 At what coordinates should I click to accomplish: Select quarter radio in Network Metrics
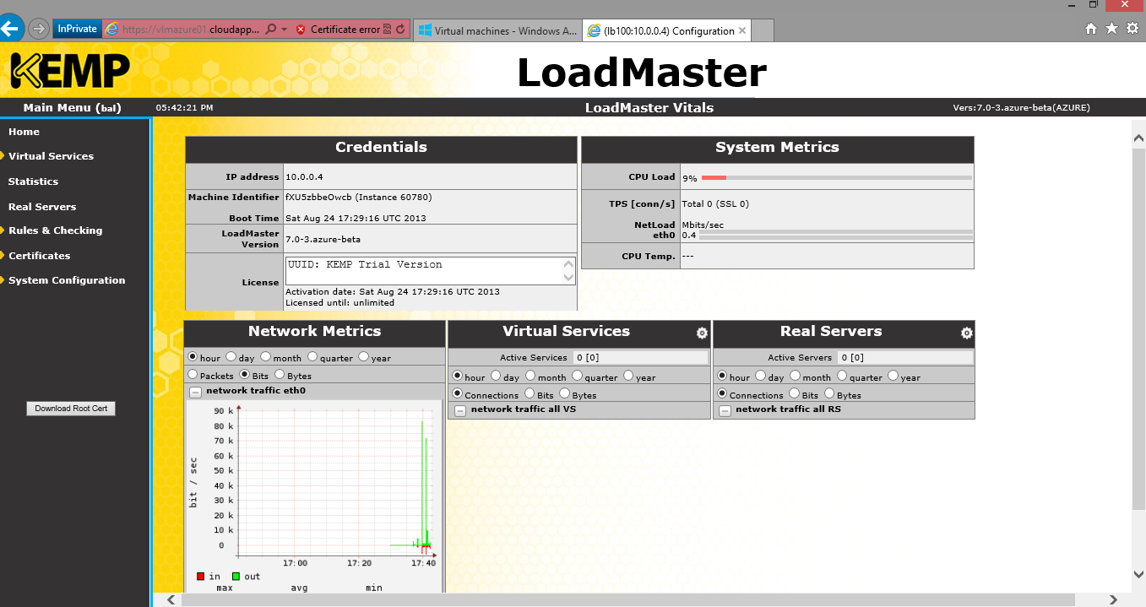[312, 357]
